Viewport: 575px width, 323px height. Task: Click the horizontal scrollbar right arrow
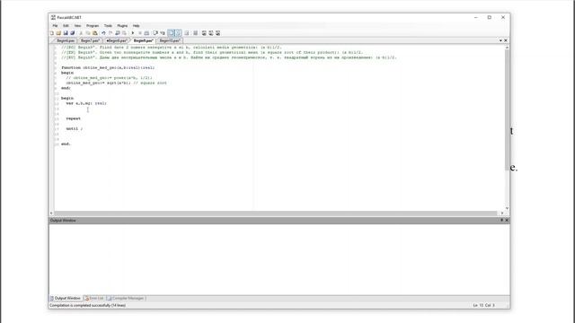pyautogui.click(x=502, y=214)
